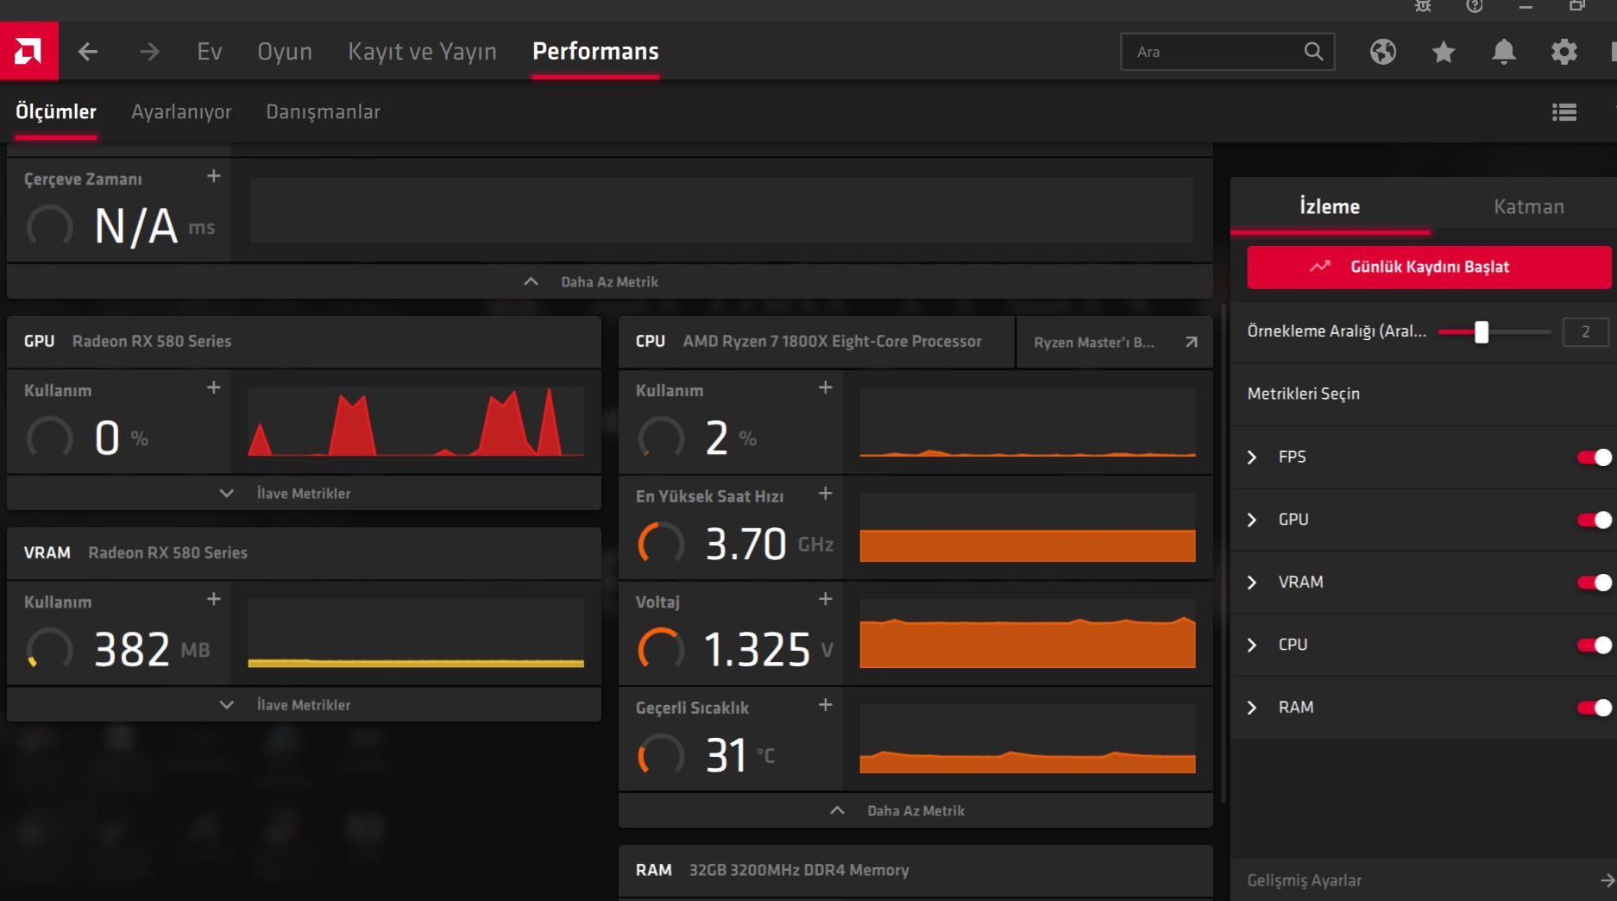Screen dimensions: 1617x901
Task: Select the İzleme panel tab
Action: pyautogui.click(x=1330, y=206)
